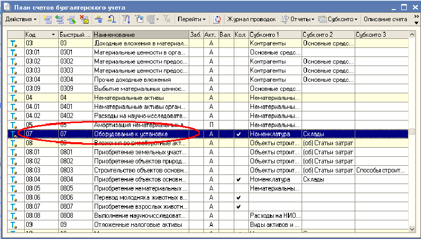Toggle quantity checkmark for account 08.04
The width and height of the screenshot is (421, 239).
tap(238, 180)
